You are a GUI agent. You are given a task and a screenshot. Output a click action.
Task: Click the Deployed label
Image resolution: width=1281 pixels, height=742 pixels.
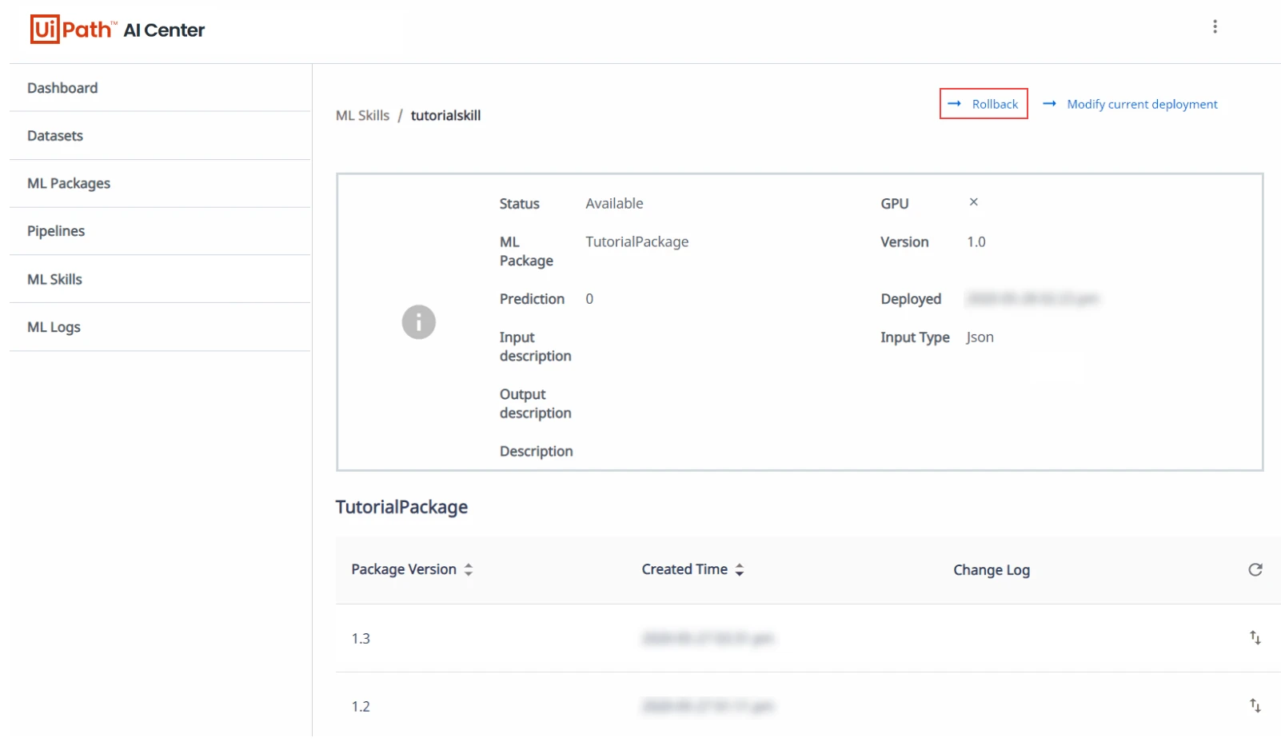pos(911,299)
